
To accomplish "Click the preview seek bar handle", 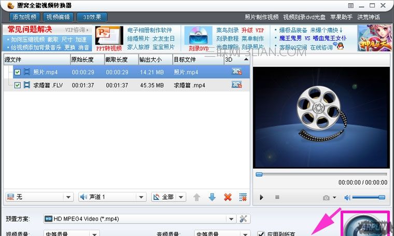I will point(259,174).
